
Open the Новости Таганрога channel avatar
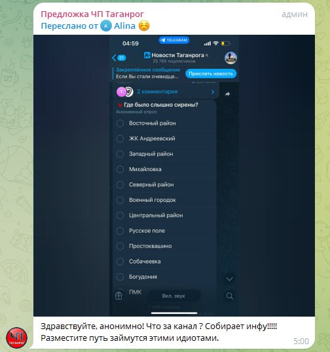230,58
